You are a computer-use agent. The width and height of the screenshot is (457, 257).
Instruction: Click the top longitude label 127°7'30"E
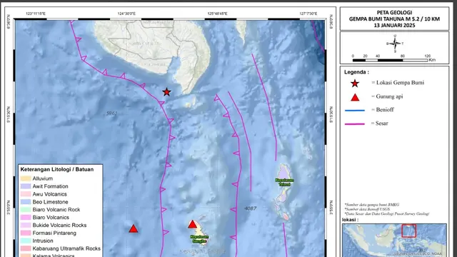308,14
